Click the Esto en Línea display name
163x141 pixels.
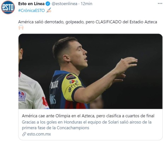pyautogui.click(x=31, y=4)
